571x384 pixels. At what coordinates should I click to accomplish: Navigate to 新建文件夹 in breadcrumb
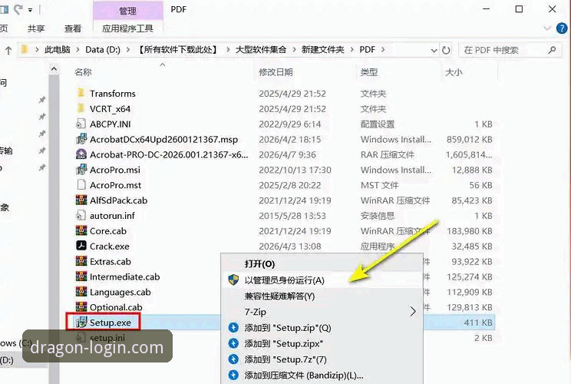[322, 50]
